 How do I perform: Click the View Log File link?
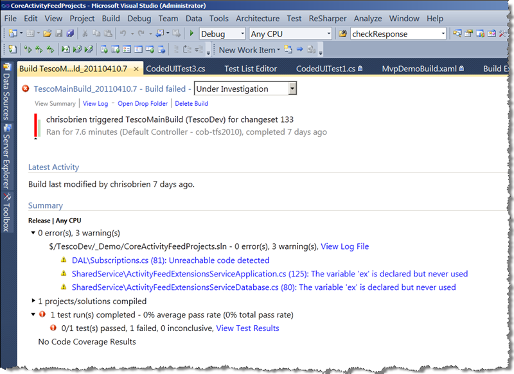[x=344, y=246]
